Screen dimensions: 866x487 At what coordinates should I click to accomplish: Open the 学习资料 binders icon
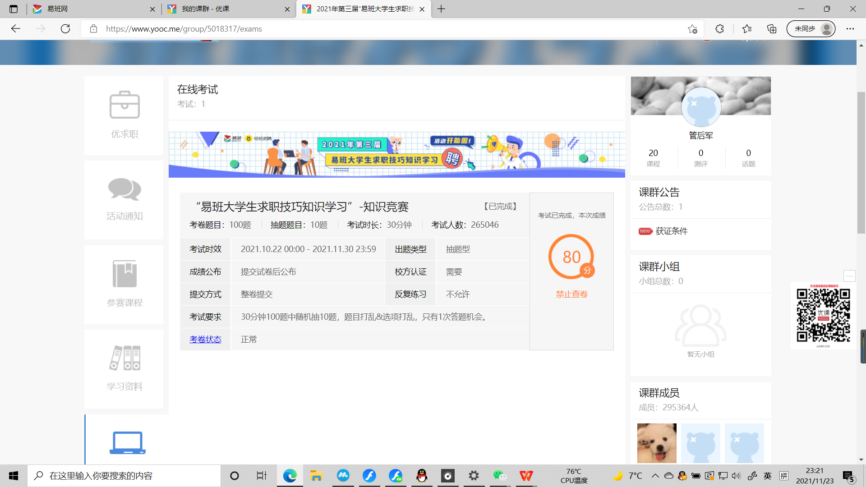[x=124, y=358]
